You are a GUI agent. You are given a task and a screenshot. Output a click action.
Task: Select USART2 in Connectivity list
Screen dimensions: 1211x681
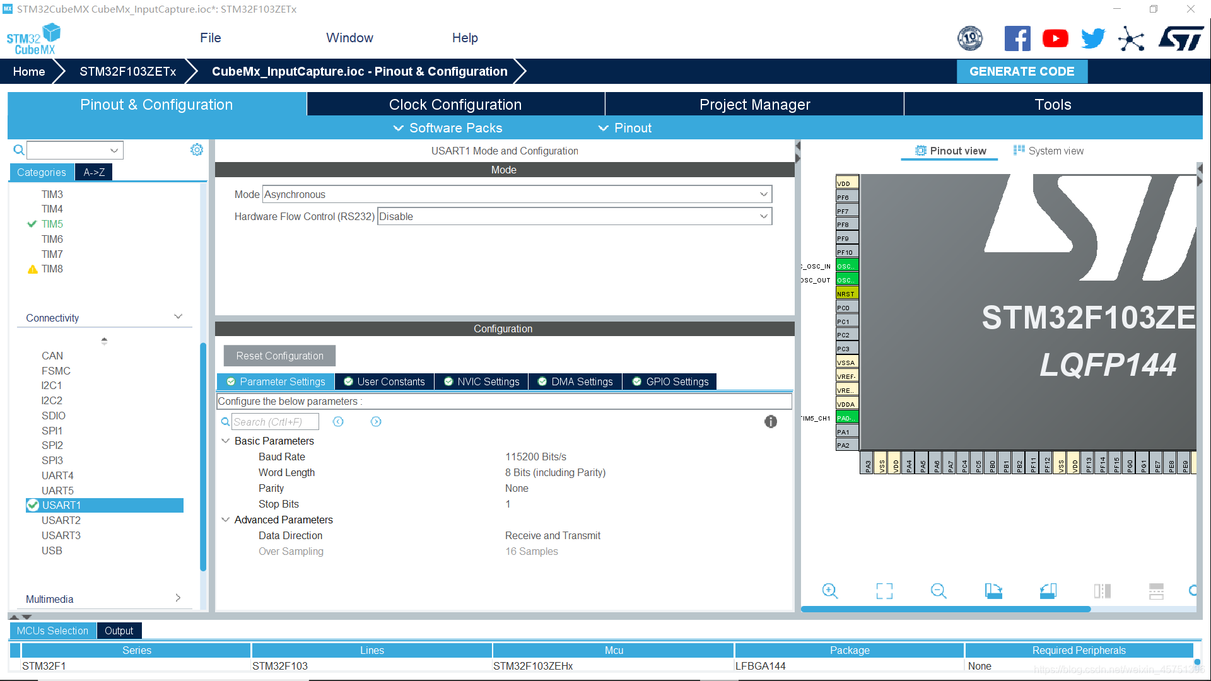coord(61,520)
